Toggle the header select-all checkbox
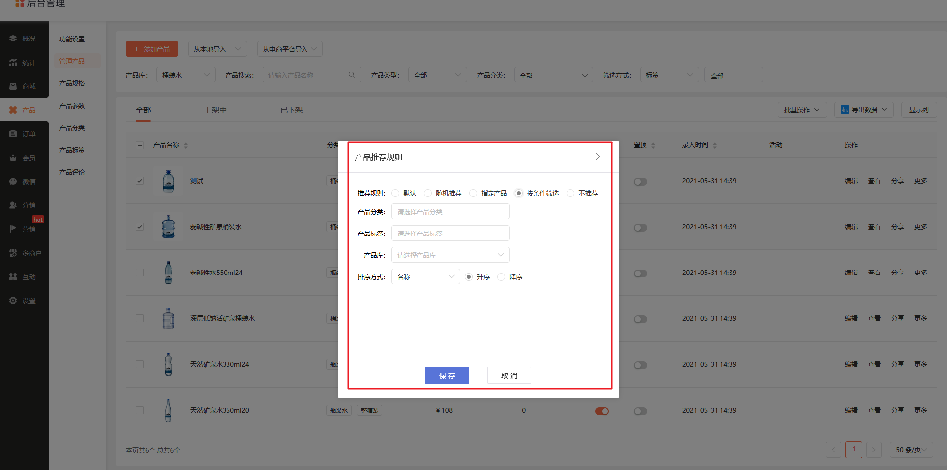 point(140,145)
